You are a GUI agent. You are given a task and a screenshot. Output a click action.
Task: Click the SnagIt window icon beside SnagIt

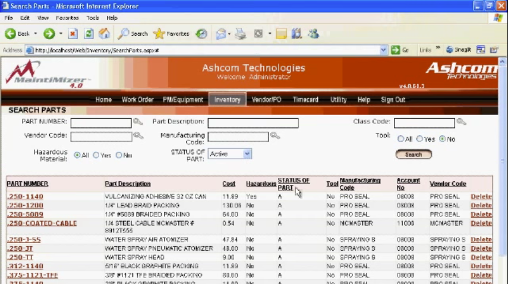481,49
